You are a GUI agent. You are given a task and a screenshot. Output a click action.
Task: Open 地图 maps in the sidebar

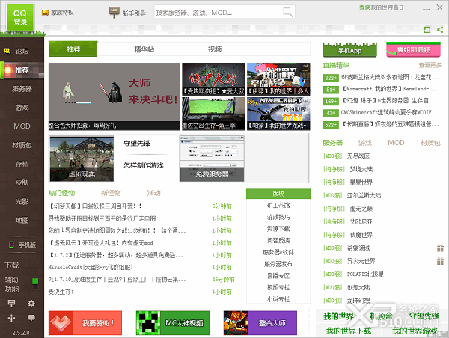point(22,221)
